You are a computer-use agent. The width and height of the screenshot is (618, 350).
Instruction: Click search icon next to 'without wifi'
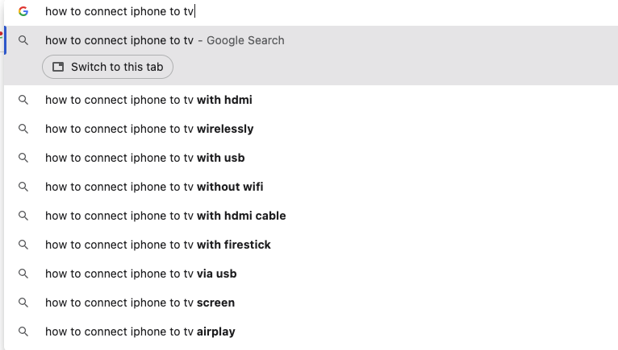(x=23, y=187)
